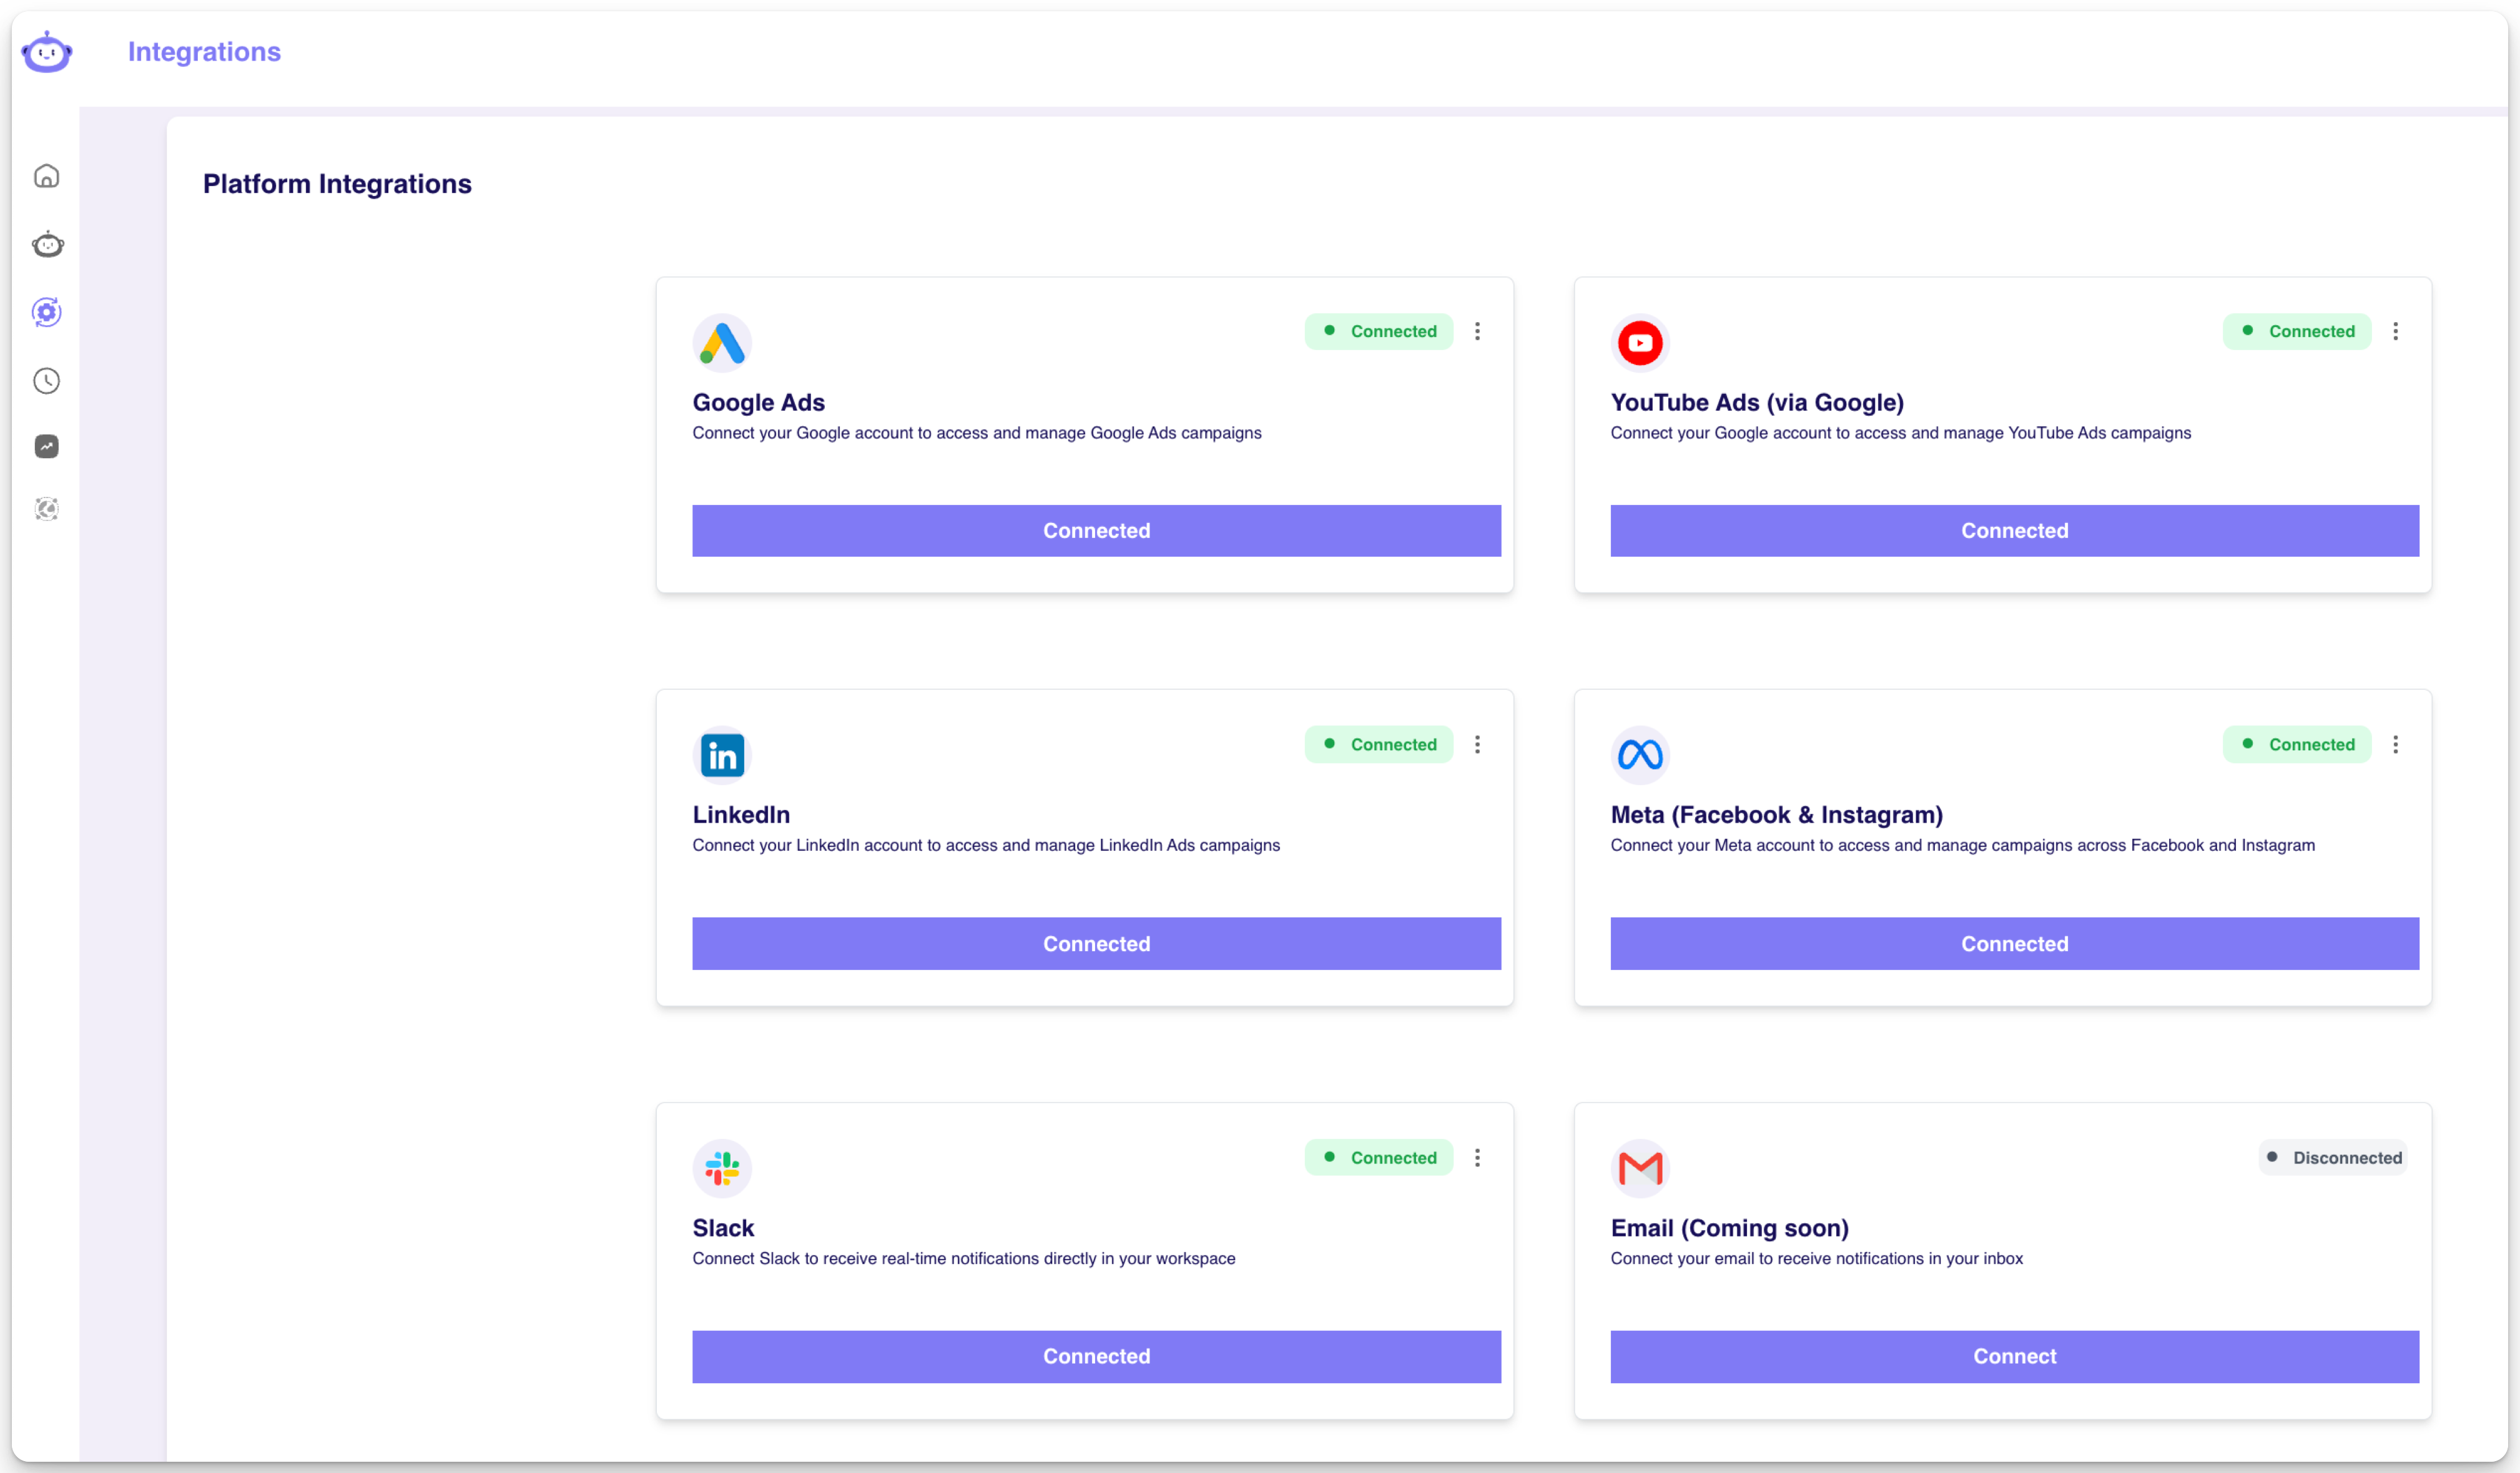Expand the LinkedIn card's three-dot menu
The width and height of the screenshot is (2520, 1473).
(1477, 745)
